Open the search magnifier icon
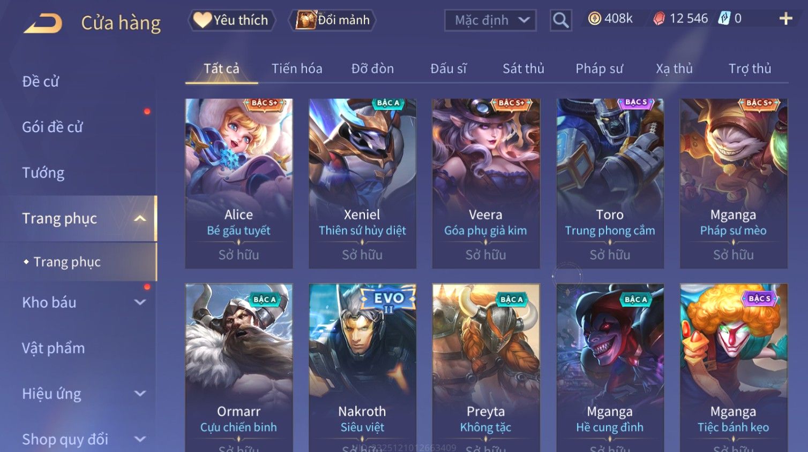The image size is (808, 452). click(560, 20)
